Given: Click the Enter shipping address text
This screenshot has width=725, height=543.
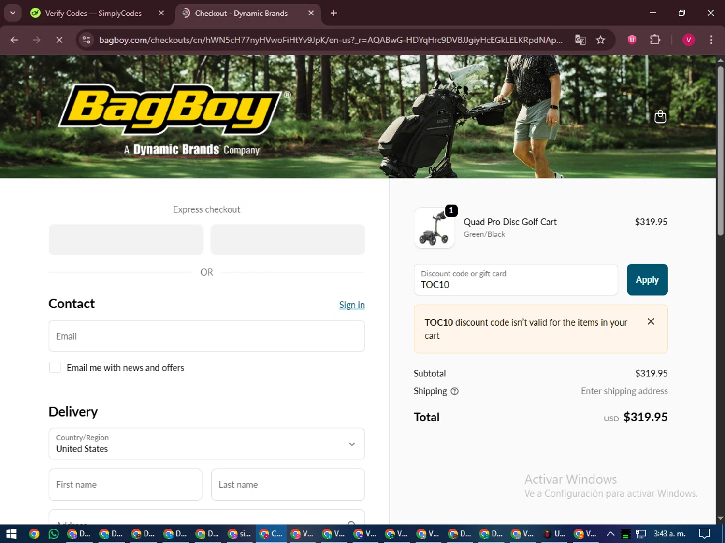Looking at the screenshot, I should pos(624,391).
